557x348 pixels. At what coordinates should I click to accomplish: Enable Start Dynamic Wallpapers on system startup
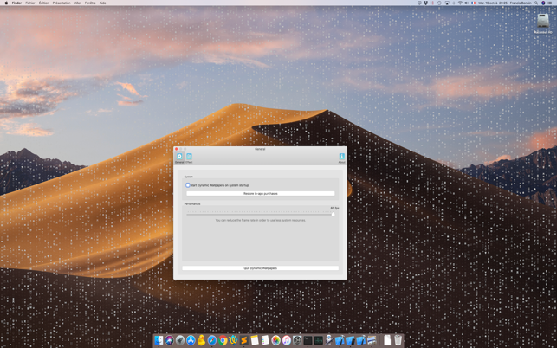click(188, 185)
